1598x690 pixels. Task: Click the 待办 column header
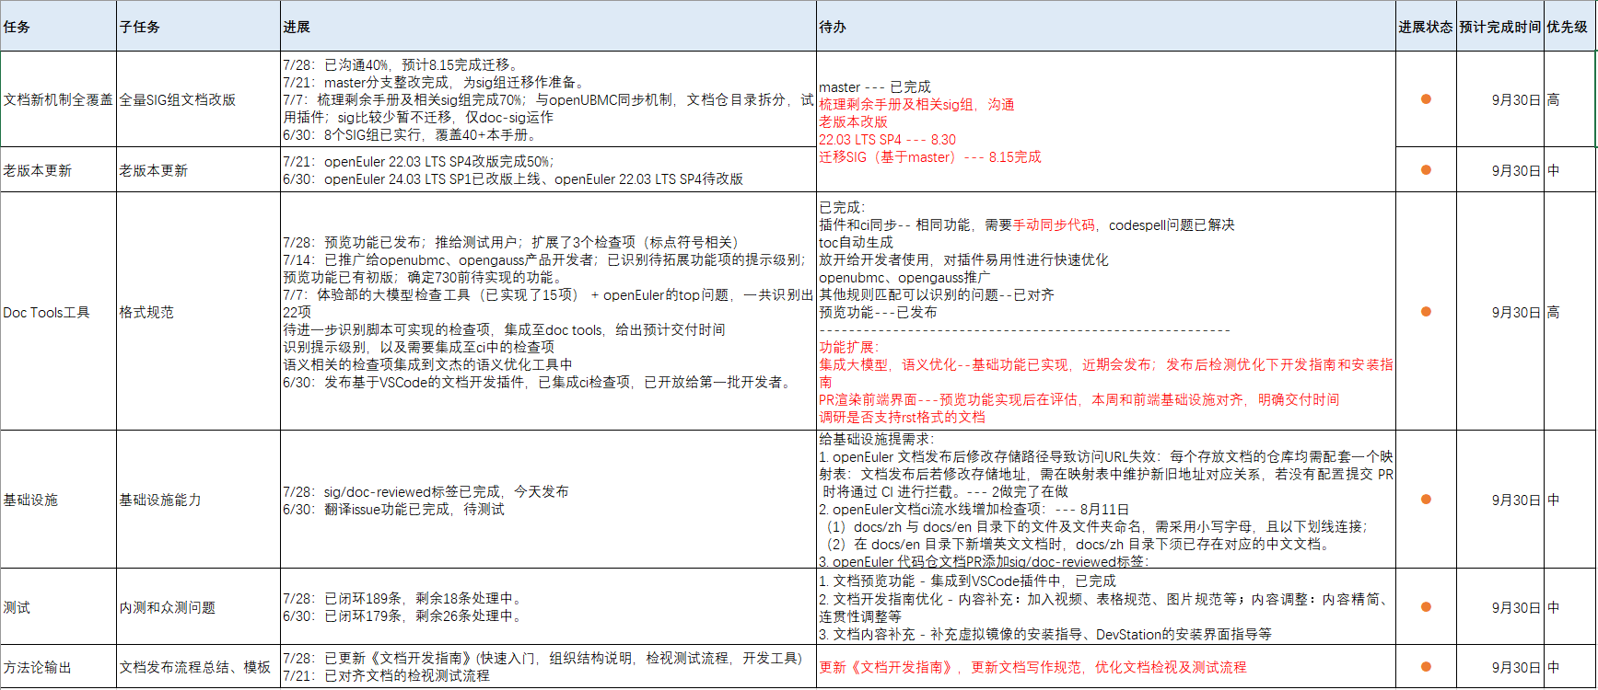tap(1105, 27)
